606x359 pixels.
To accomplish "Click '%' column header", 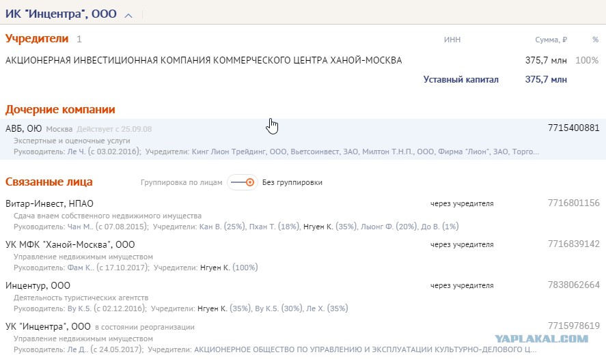I will [x=595, y=40].
